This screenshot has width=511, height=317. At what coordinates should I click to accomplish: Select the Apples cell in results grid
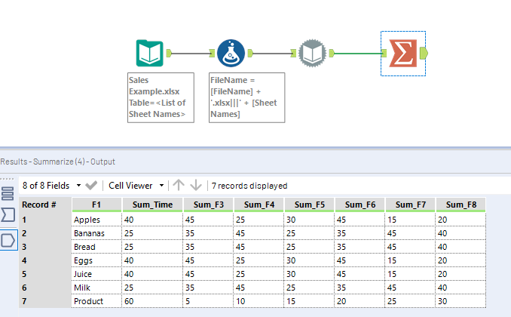(96, 220)
